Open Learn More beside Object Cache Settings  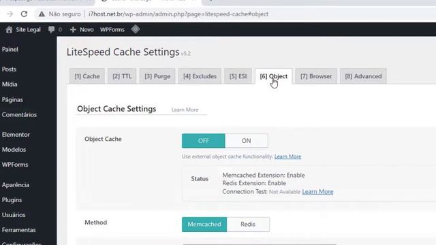[x=185, y=110]
